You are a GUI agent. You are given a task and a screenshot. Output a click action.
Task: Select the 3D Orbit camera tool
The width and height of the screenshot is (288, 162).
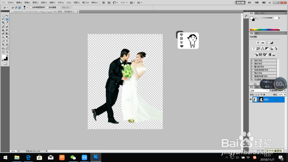[x=7, y=49]
